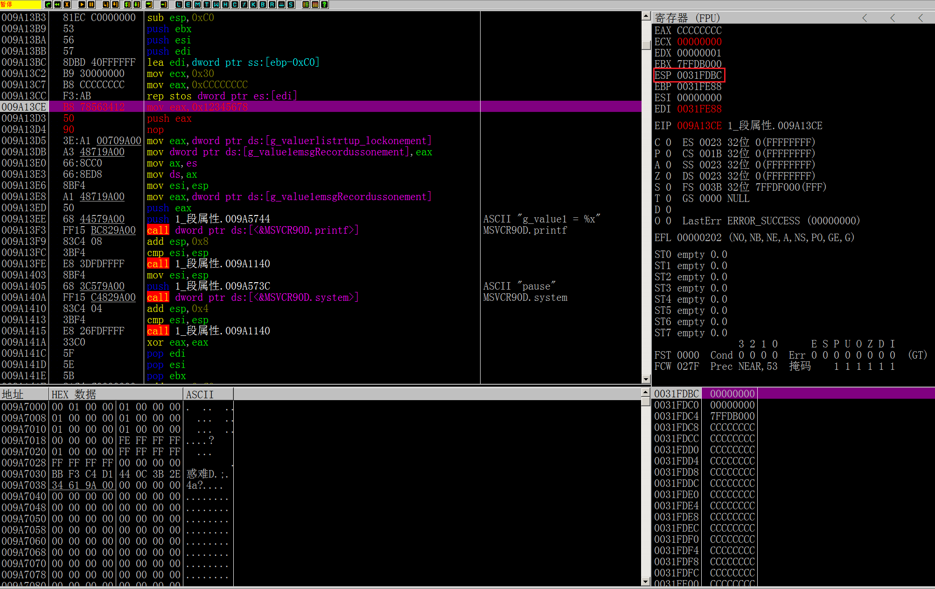The width and height of the screenshot is (935, 589).
Task: Click the Trace over icon
Action: [137, 5]
